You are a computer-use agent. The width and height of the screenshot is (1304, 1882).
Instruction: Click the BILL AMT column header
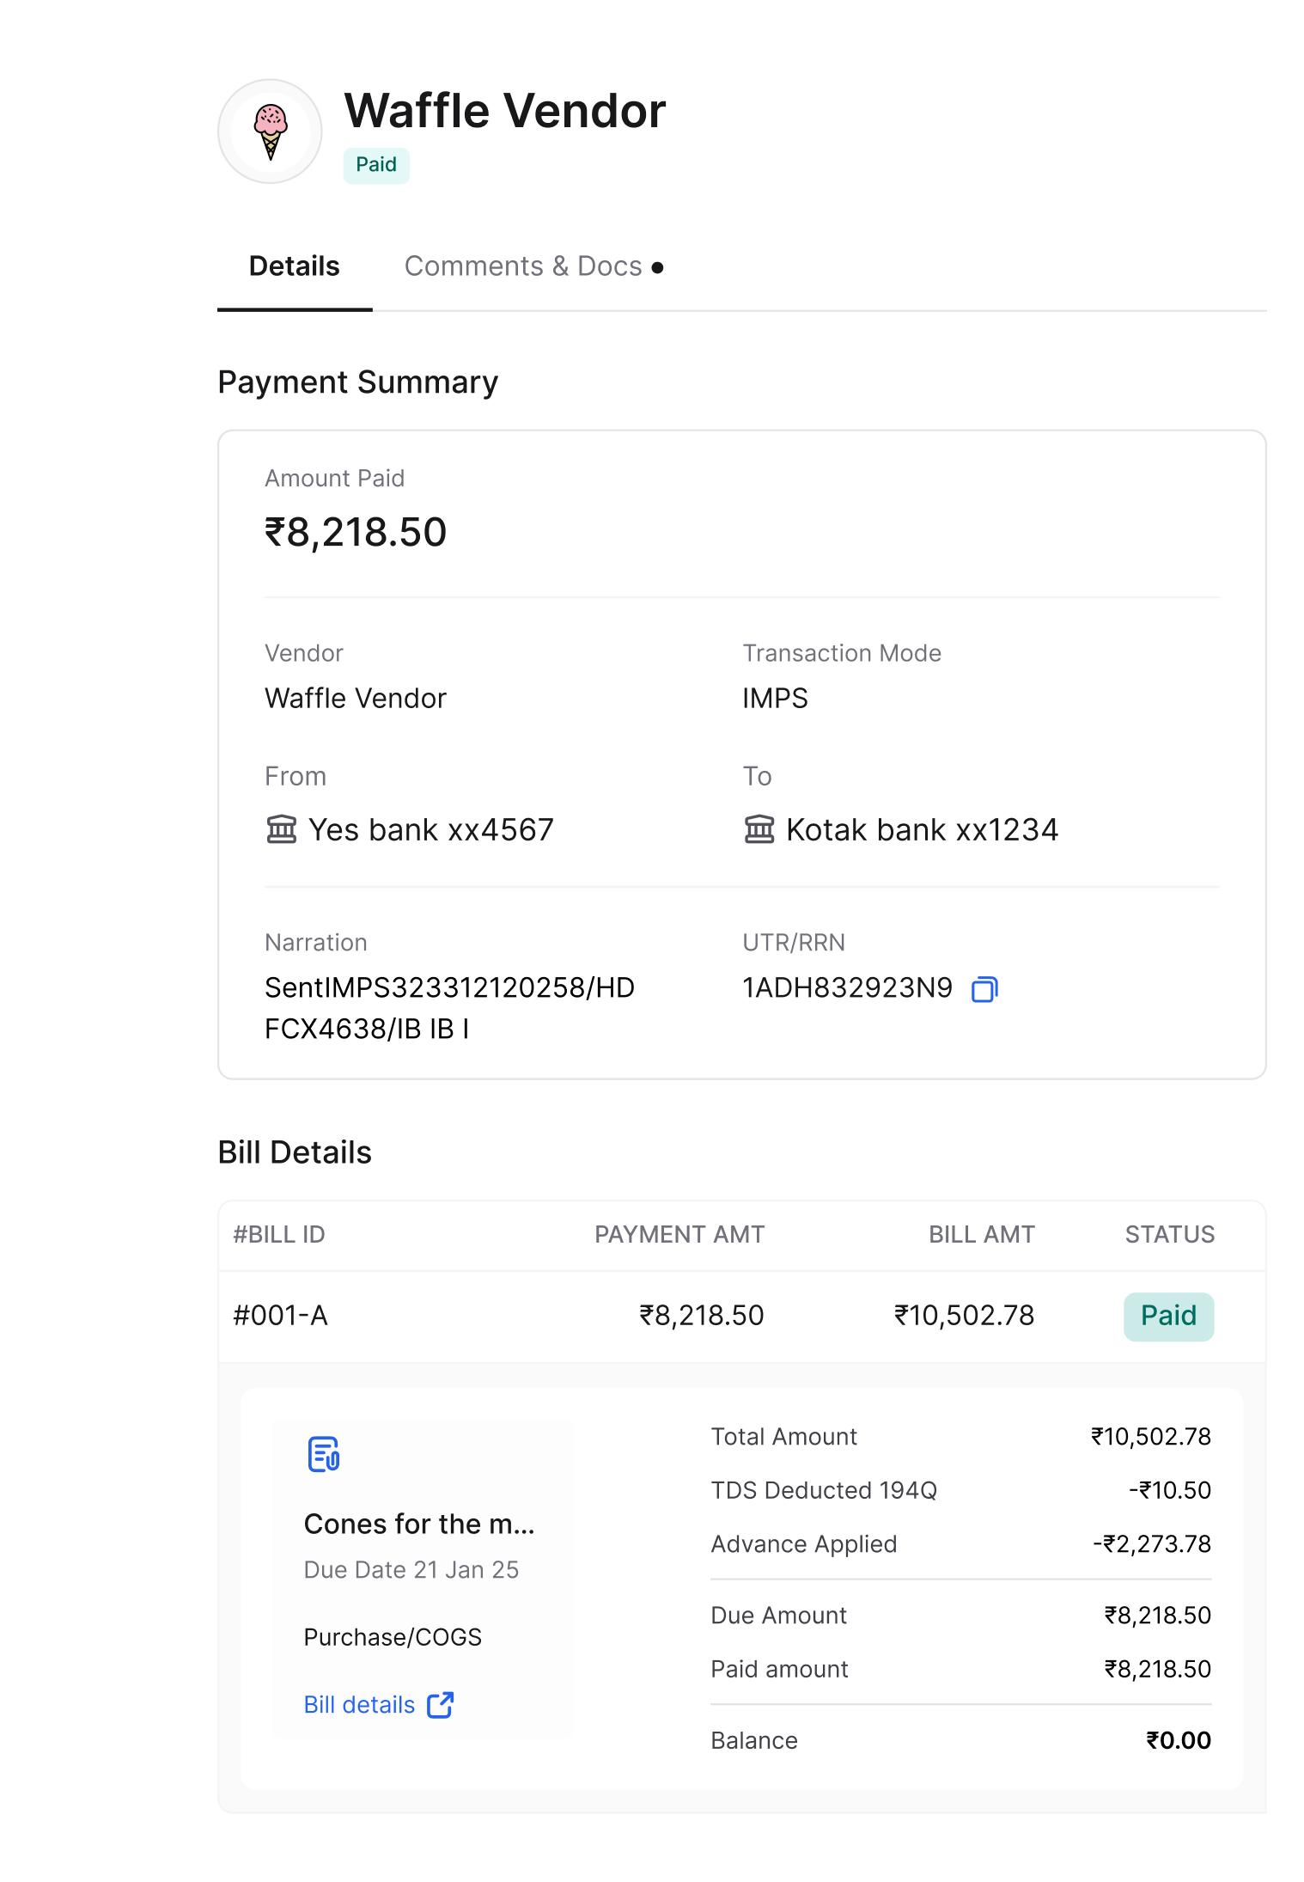pyautogui.click(x=982, y=1235)
